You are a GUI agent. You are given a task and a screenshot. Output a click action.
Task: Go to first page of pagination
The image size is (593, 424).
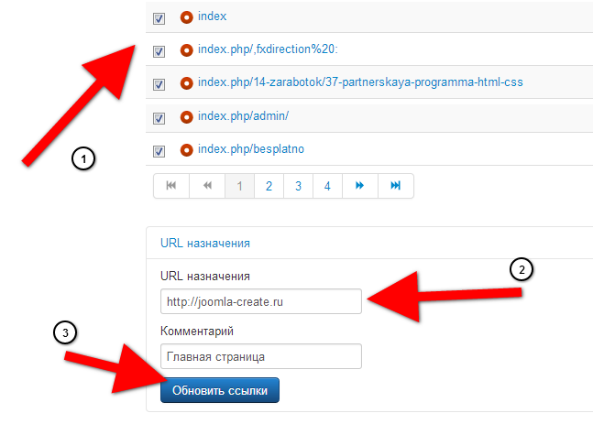[171, 186]
